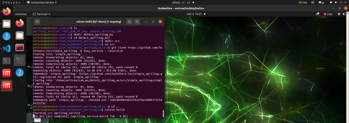Screen dimensions: 349x123
Task: Expand the host system menu arrow
Action: pyautogui.click(x=346, y=2)
